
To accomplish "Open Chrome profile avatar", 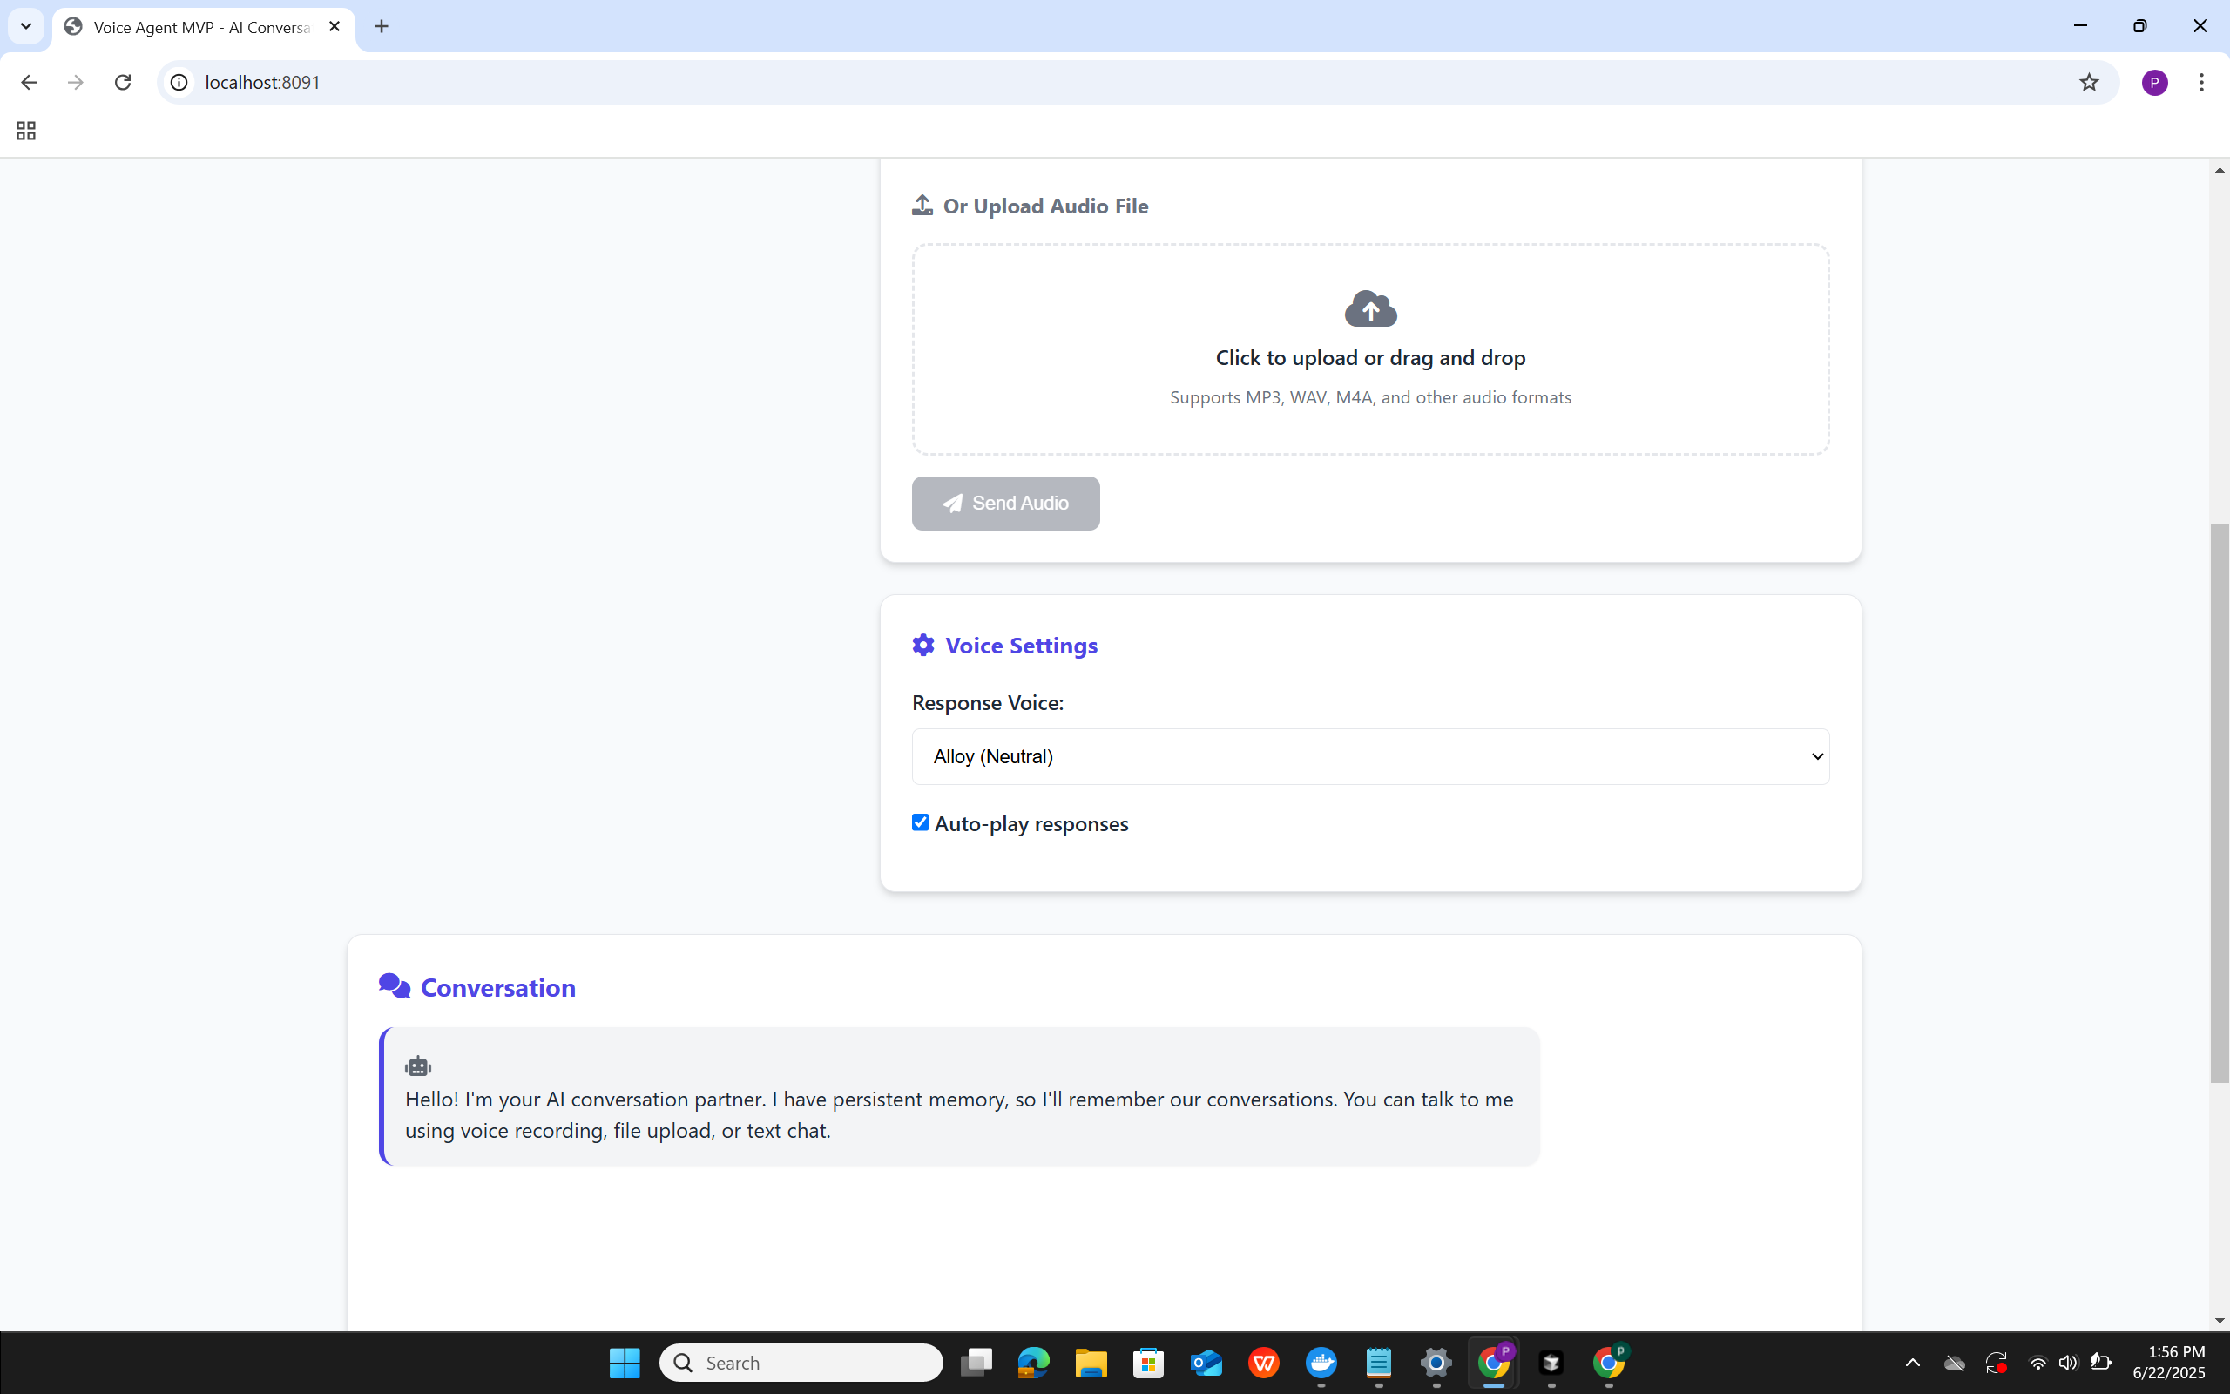I will coord(2153,82).
